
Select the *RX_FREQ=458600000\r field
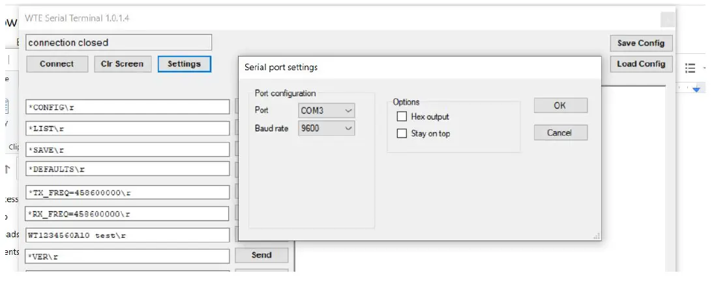[128, 214]
